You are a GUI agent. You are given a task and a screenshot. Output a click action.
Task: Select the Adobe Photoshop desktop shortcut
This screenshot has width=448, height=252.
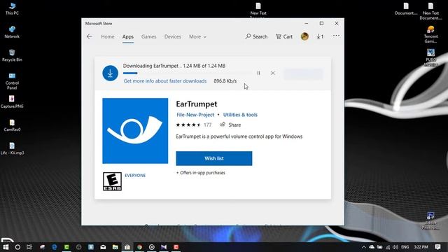click(431, 220)
